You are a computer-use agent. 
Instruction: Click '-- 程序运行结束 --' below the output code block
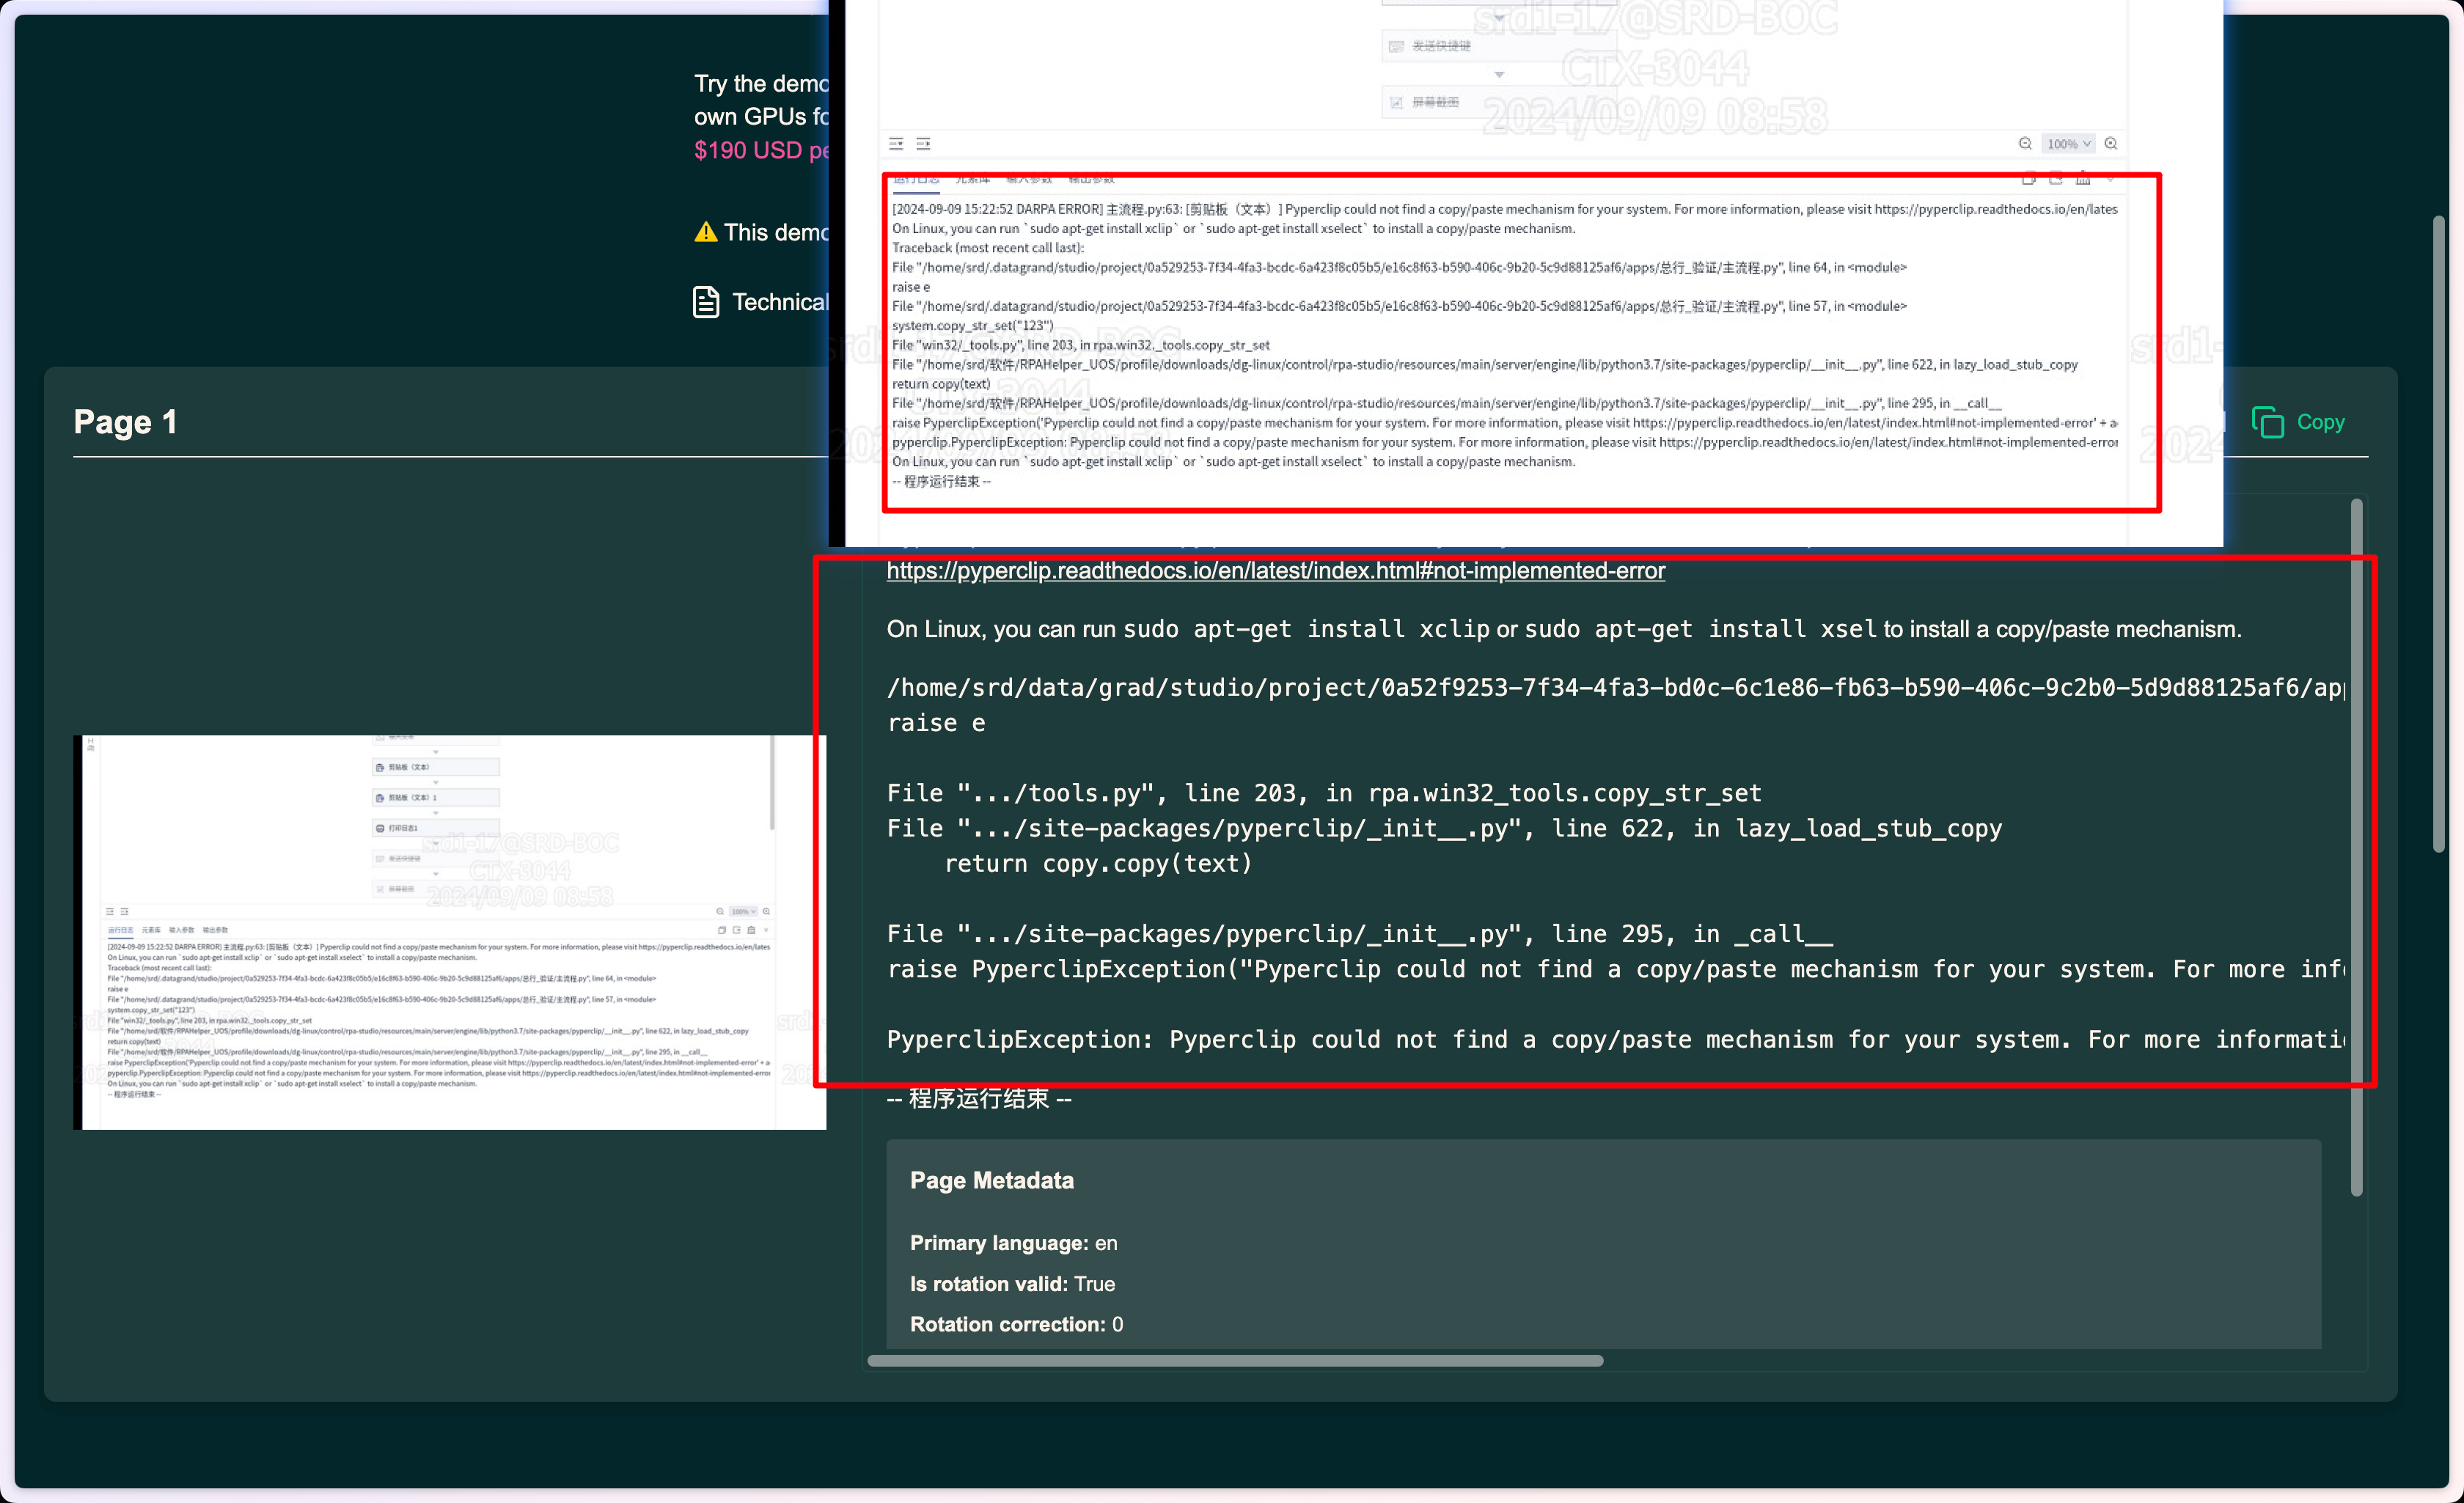pyautogui.click(x=979, y=1098)
